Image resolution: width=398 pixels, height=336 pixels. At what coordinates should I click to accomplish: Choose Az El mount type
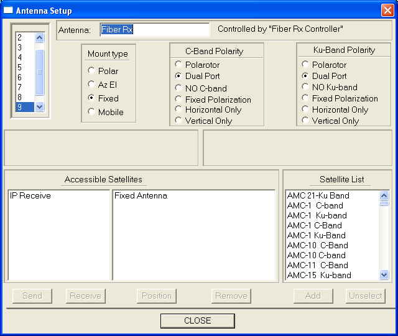[x=92, y=85]
